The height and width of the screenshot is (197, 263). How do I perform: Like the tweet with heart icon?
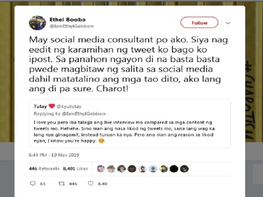(90, 183)
